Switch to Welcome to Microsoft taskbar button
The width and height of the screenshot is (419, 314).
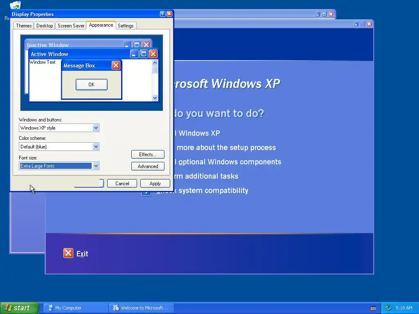pos(142,308)
